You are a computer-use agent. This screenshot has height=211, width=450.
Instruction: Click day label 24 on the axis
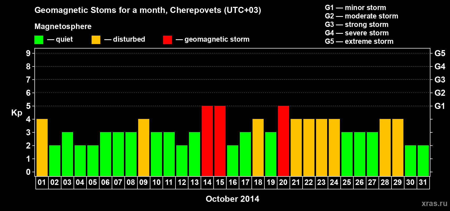[334, 183]
